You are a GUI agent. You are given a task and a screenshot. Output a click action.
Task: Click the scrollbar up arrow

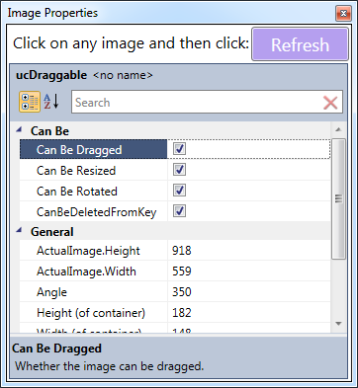338,129
